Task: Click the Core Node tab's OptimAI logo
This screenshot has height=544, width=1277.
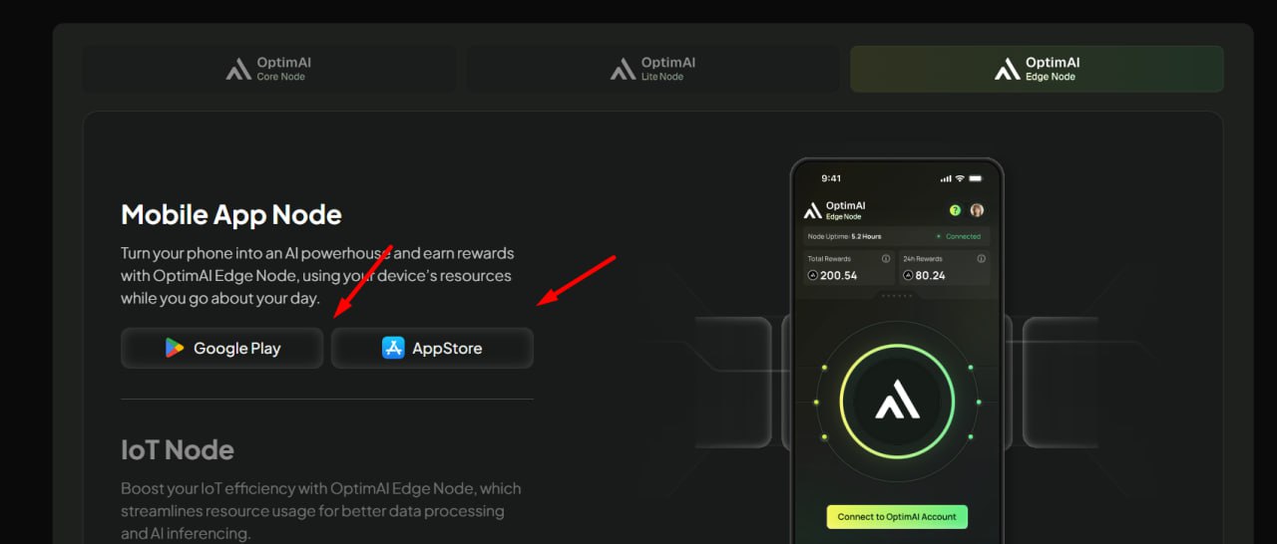Action: coord(238,69)
